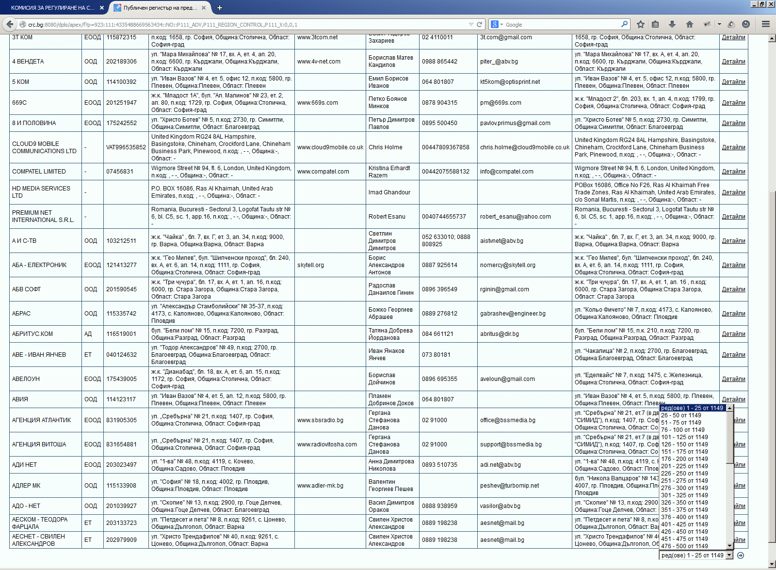Expand the addon toolbar dropdown arrow

[x=719, y=24]
